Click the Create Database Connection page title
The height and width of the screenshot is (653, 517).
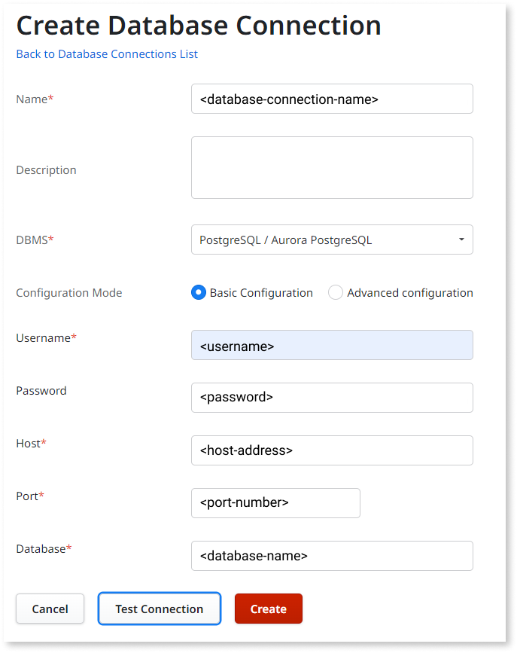point(198,25)
